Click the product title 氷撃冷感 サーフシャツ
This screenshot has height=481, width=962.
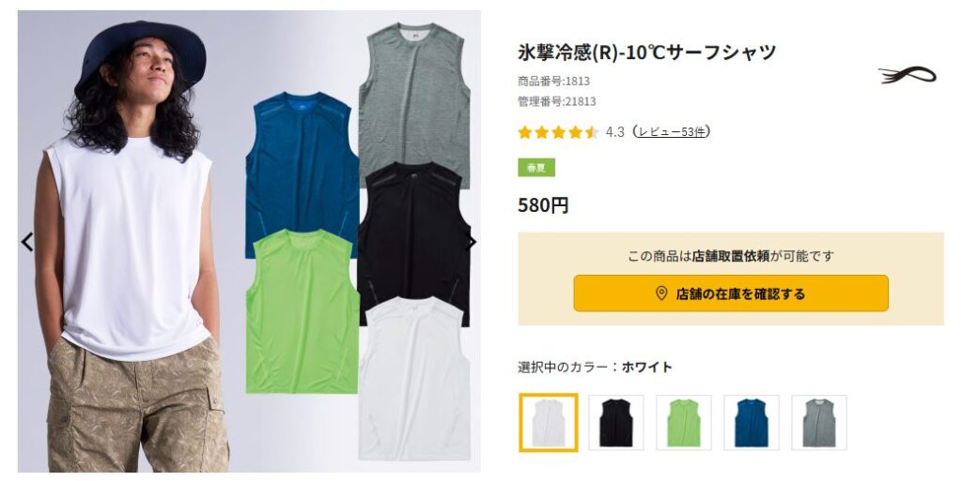(x=646, y=53)
